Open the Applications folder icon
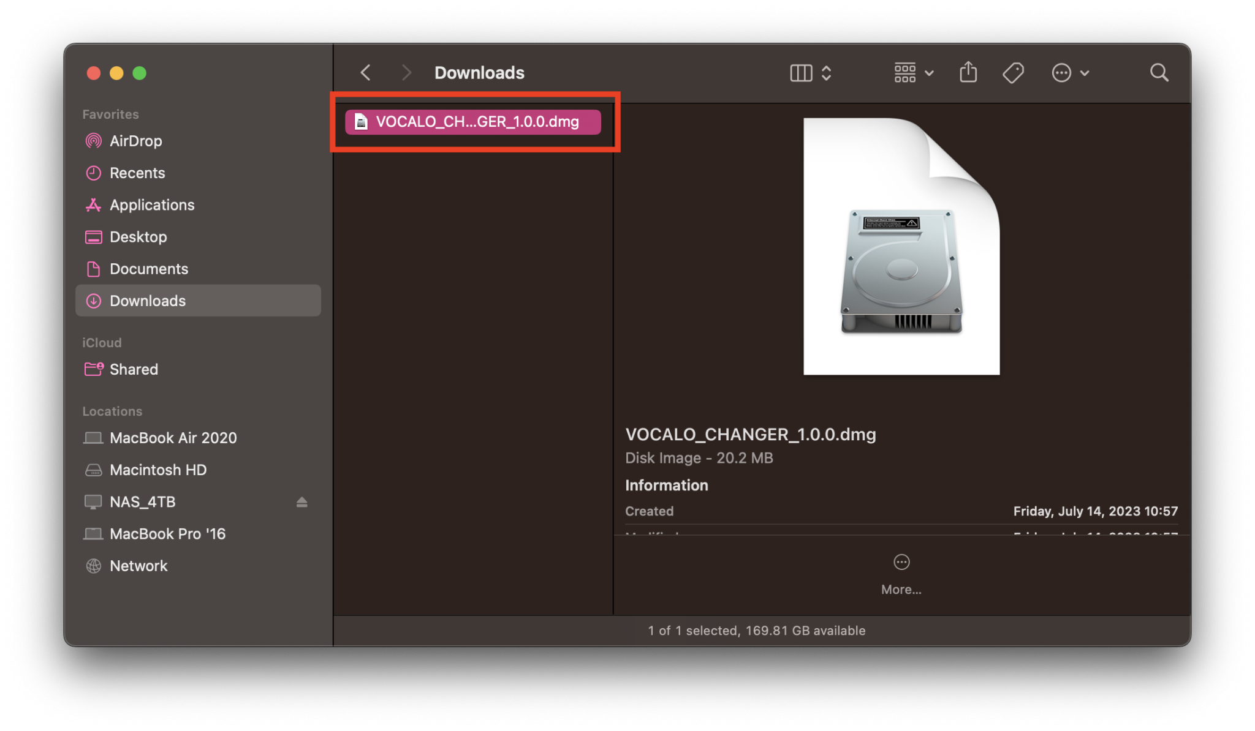Image resolution: width=1255 pixels, height=731 pixels. 93,204
